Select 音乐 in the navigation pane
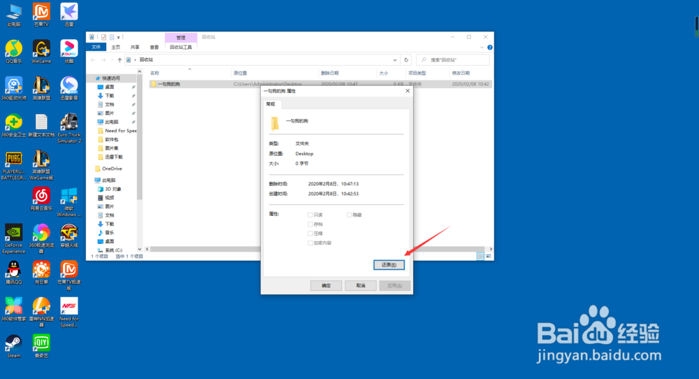699x379 pixels. [x=109, y=233]
